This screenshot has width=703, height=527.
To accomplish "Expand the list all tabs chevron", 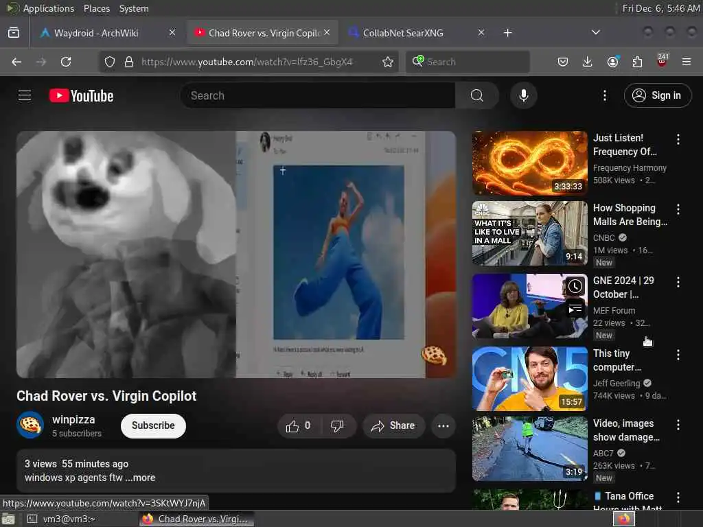I will pyautogui.click(x=596, y=32).
